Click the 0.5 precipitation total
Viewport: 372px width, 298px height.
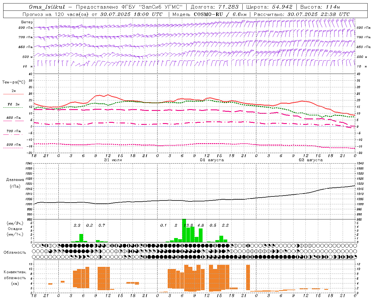(x=213, y=226)
